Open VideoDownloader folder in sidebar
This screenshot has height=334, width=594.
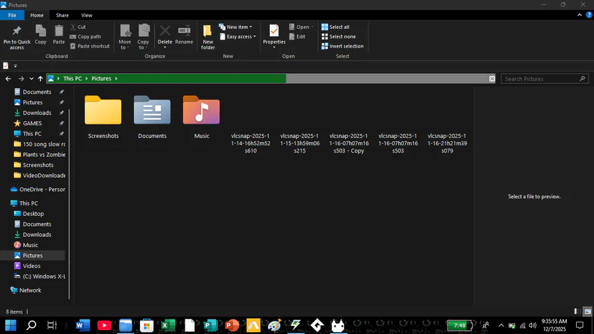click(x=39, y=176)
